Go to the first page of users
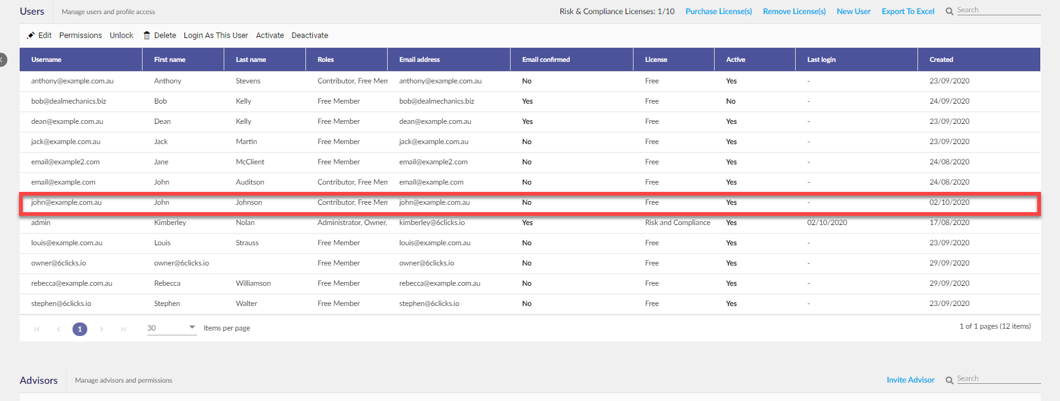This screenshot has height=401, width=1060. click(37, 329)
